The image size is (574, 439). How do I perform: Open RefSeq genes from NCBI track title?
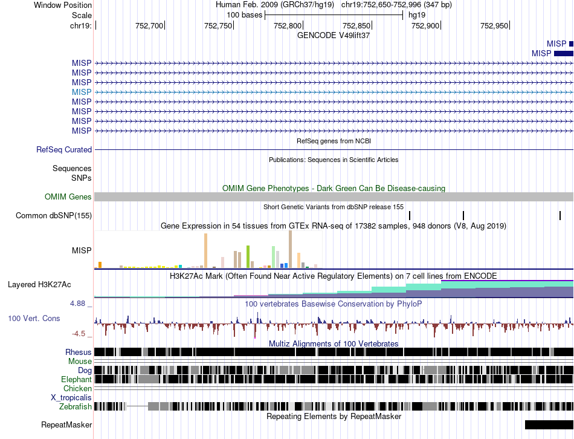pyautogui.click(x=334, y=141)
